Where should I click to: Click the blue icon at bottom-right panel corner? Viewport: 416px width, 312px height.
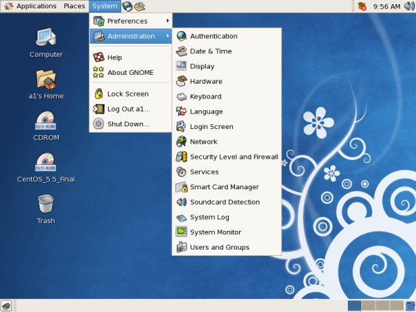point(410,306)
